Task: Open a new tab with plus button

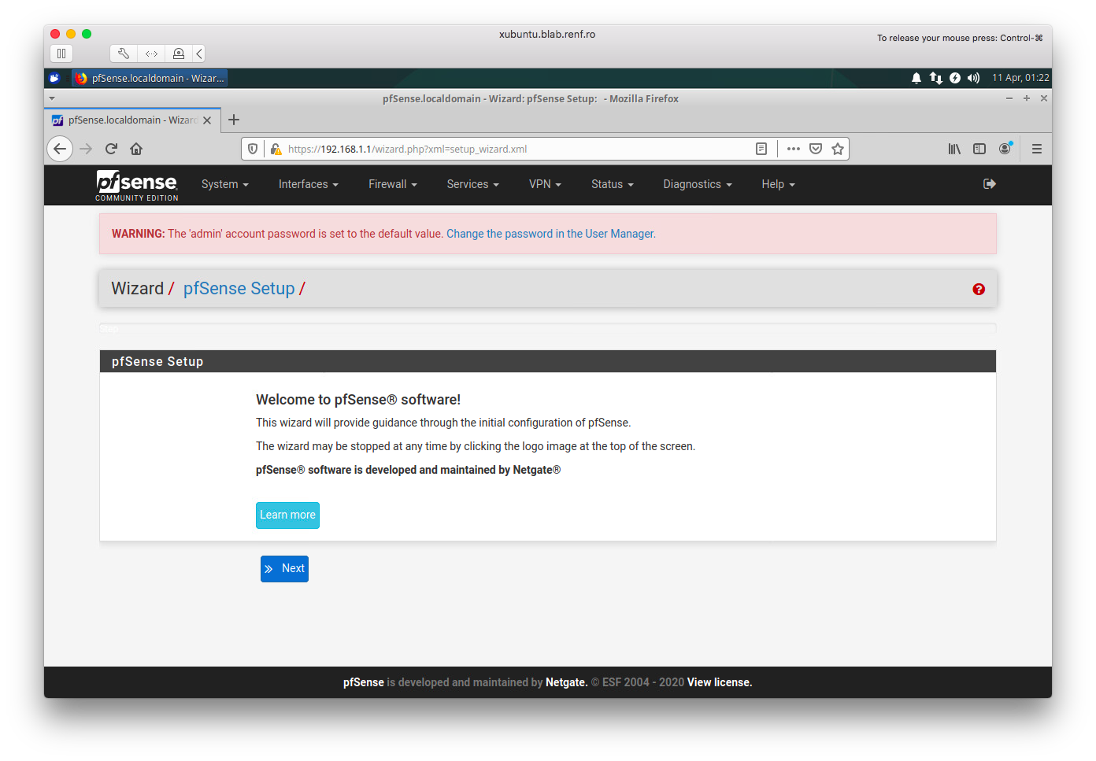Action: click(x=234, y=120)
